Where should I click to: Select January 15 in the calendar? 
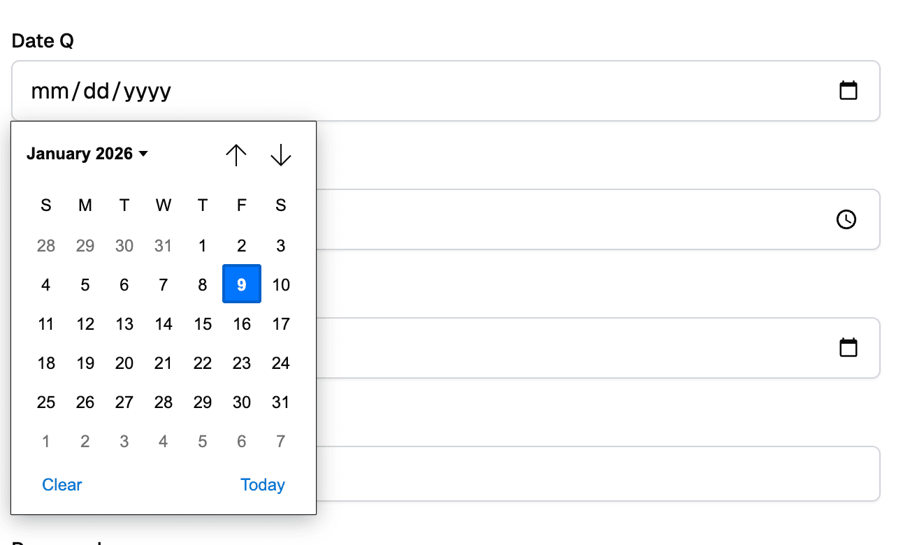pos(203,324)
